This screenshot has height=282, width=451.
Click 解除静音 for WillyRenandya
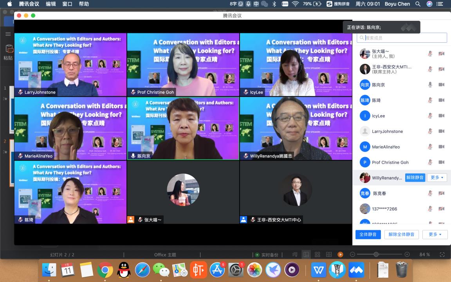pyautogui.click(x=415, y=177)
